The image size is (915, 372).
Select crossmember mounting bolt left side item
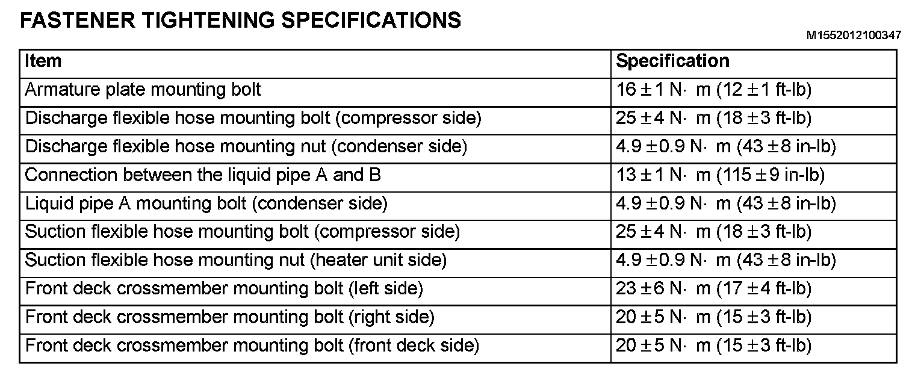coord(224,288)
